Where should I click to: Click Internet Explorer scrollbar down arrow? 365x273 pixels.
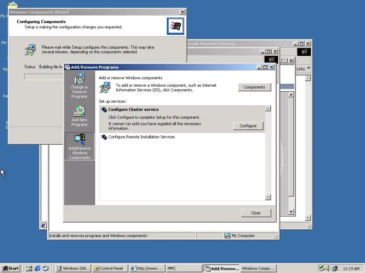tap(308, 218)
